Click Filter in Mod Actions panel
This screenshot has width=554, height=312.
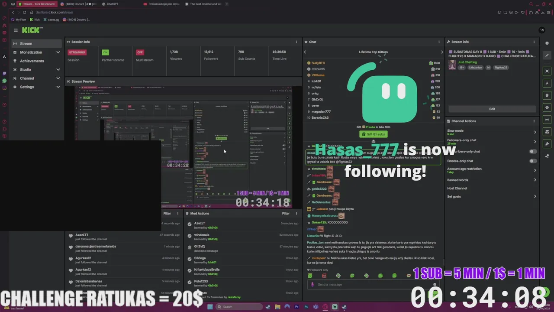tap(286, 214)
